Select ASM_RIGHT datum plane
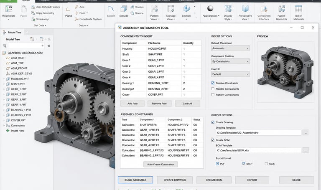The height and width of the screenshot is (190, 321). [16, 58]
